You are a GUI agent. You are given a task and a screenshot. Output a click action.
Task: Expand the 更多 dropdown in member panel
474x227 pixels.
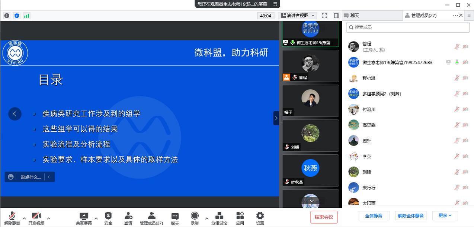(445, 216)
